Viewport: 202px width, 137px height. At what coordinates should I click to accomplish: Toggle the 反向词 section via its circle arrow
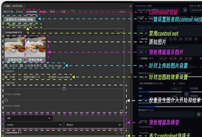tap(139, 58)
